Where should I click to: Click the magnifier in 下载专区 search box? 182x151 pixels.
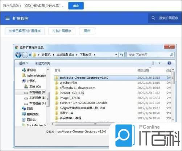171,55
